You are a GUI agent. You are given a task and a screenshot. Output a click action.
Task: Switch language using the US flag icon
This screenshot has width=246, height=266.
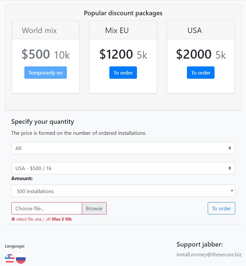coord(10,259)
